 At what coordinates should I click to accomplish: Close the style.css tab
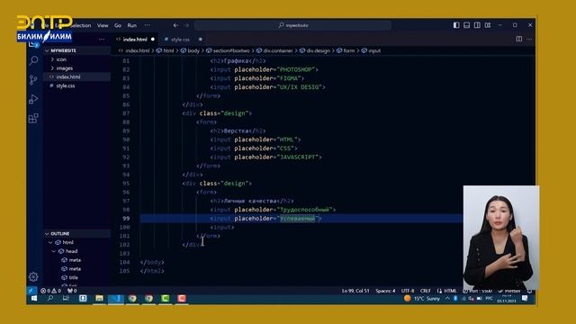(x=200, y=40)
